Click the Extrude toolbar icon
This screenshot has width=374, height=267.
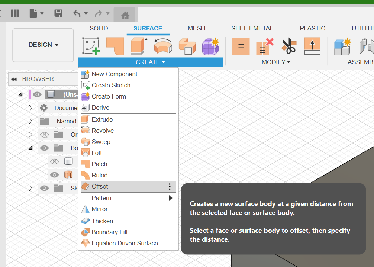coord(139,46)
